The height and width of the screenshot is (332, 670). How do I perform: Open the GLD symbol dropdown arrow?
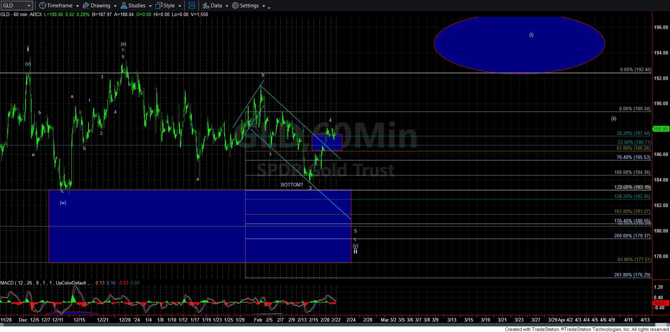29,6
